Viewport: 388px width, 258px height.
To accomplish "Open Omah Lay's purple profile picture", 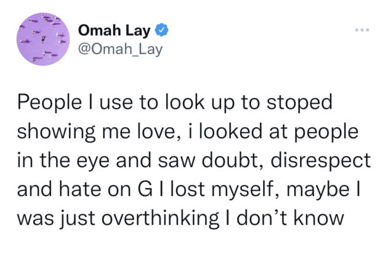I will 43,39.
